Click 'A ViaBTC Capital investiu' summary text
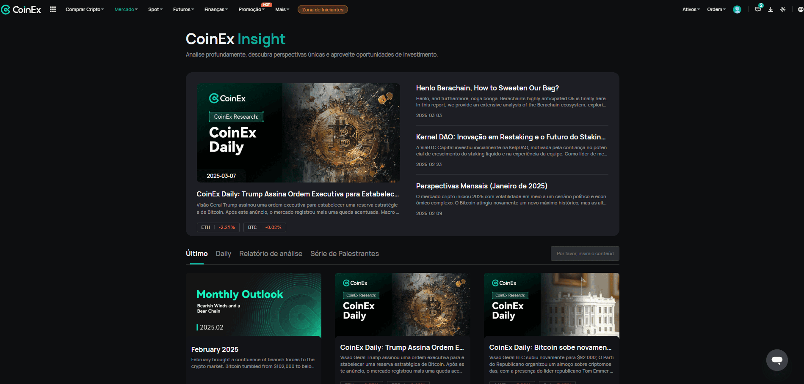Image resolution: width=804 pixels, height=384 pixels. point(511,151)
